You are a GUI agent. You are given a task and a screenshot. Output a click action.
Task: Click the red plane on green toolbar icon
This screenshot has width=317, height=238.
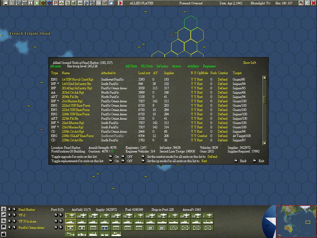[x=43, y=3]
